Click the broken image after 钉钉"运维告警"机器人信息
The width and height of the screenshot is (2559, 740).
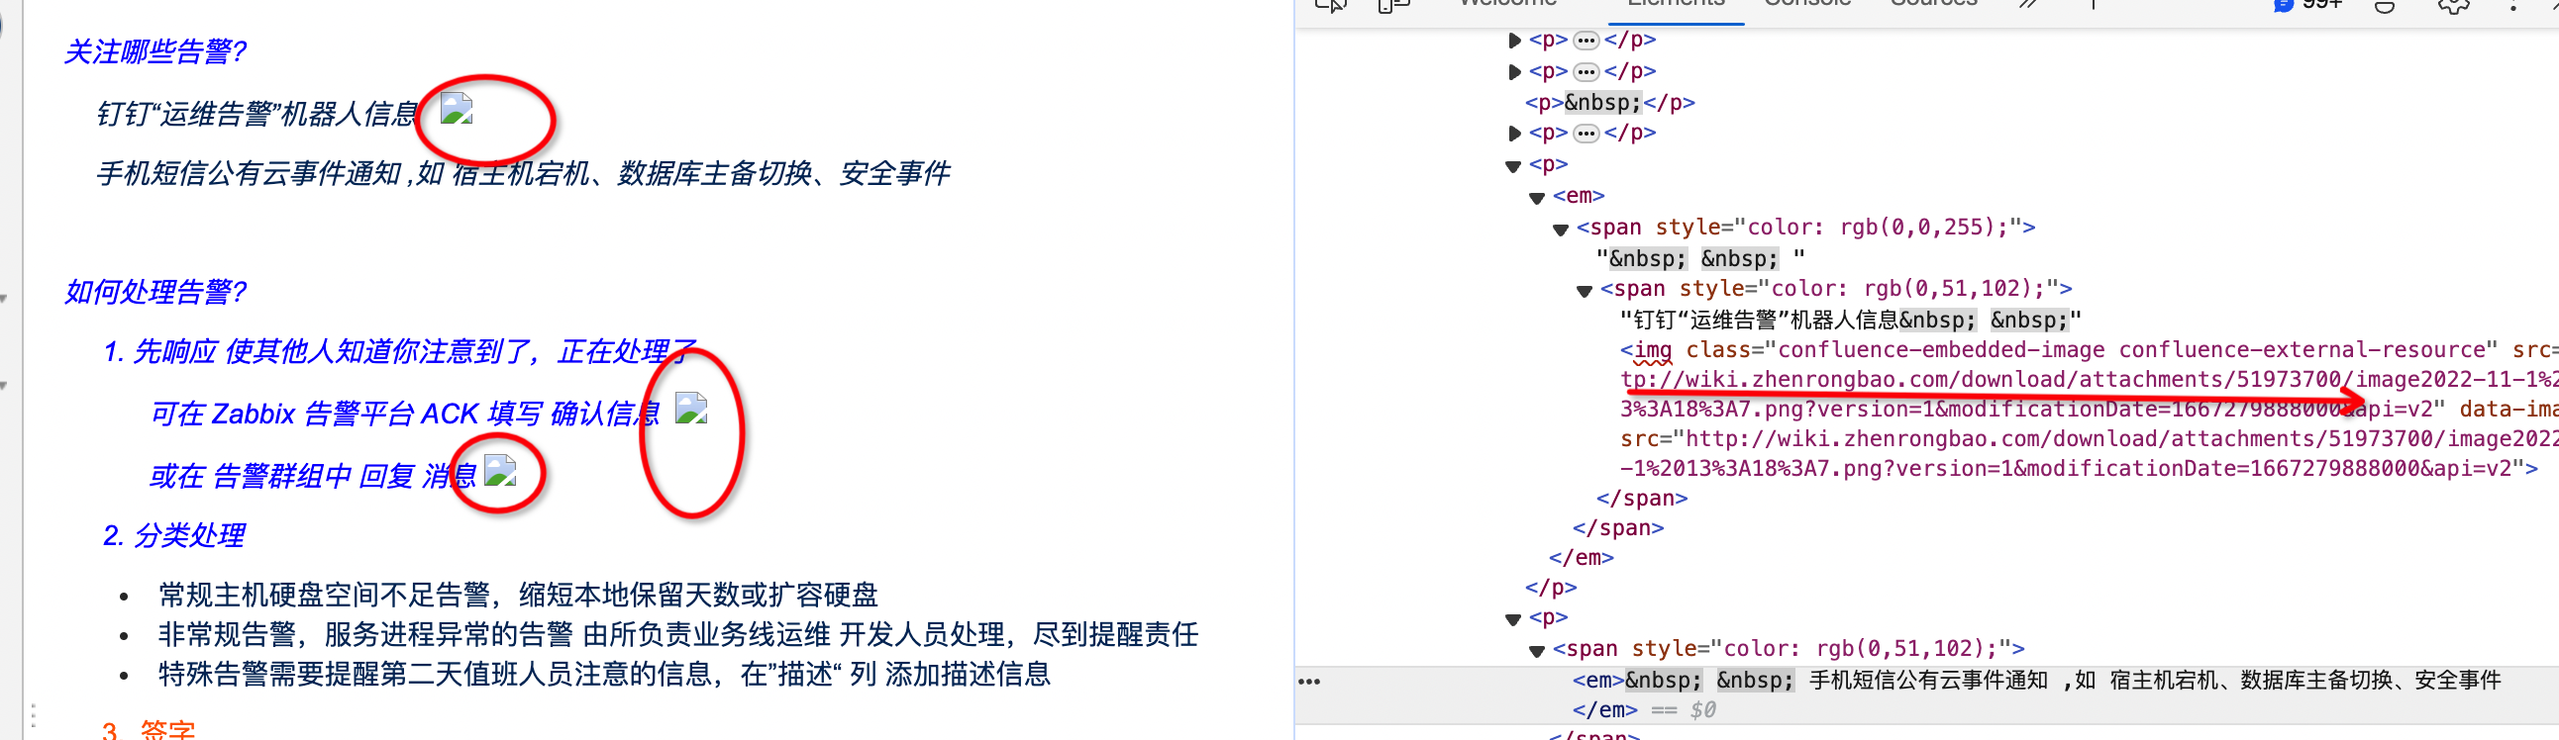(x=456, y=107)
